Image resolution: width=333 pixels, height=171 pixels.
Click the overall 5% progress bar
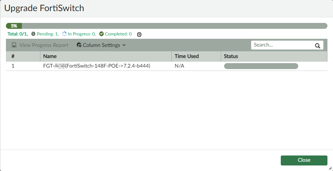pos(167,26)
